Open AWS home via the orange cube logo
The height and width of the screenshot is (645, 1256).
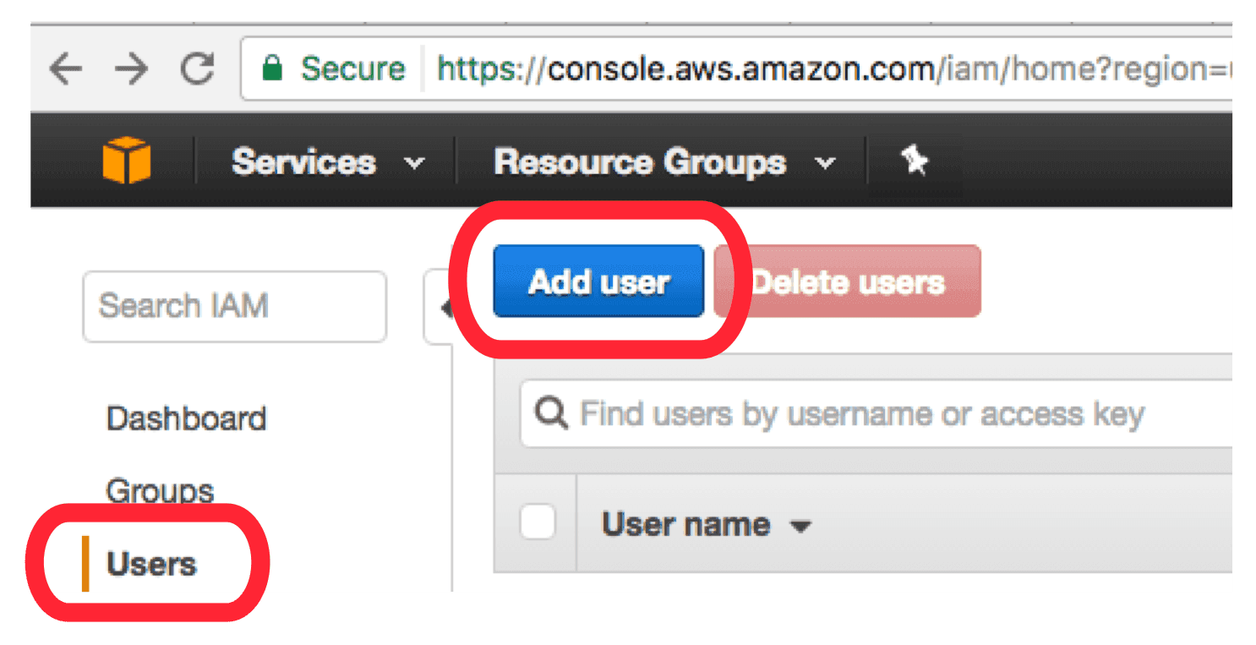[127, 161]
